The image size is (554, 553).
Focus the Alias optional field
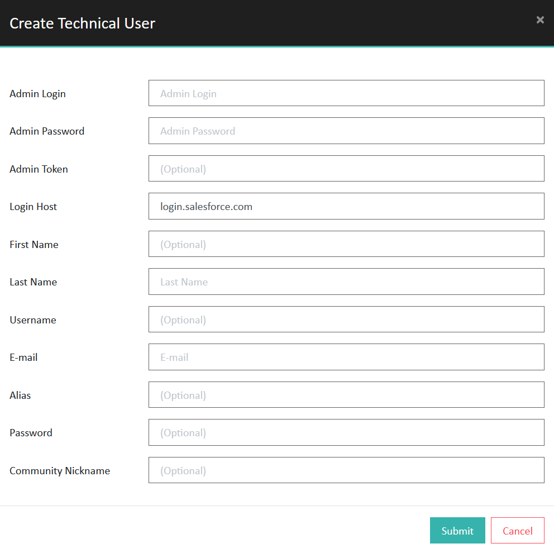click(x=346, y=395)
